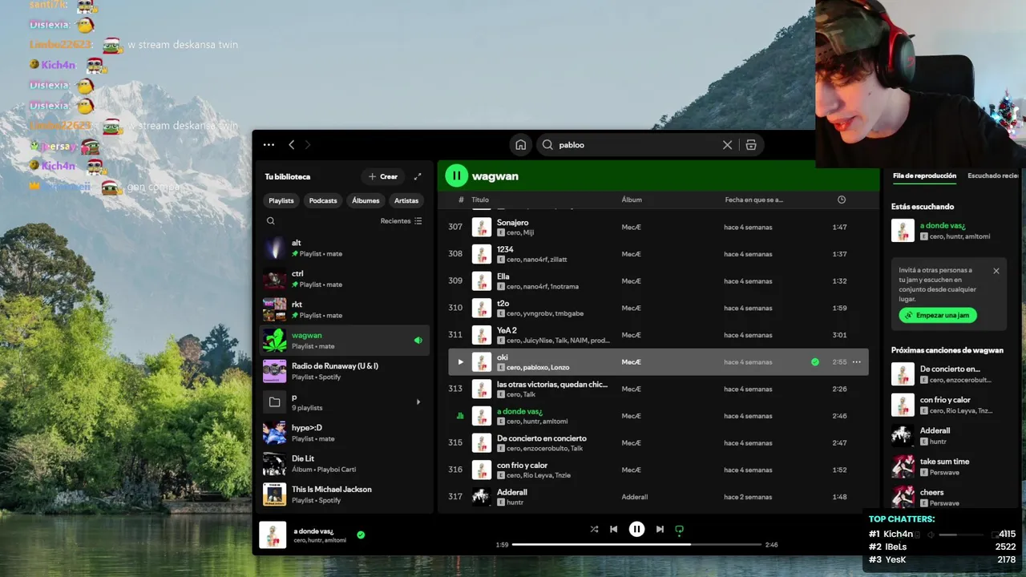
Task: Go forward with the right arrow
Action: (x=308, y=145)
